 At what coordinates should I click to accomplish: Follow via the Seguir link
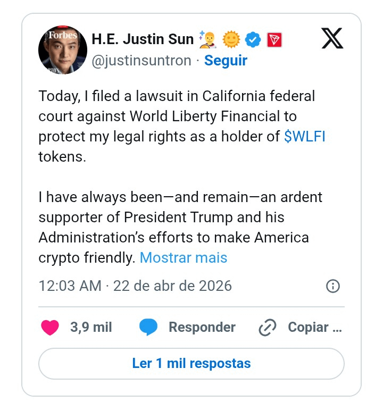[226, 61]
